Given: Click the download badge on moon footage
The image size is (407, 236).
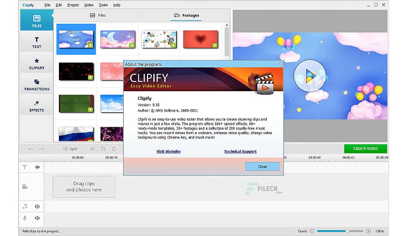Looking at the screenshot, I should pos(132,45).
